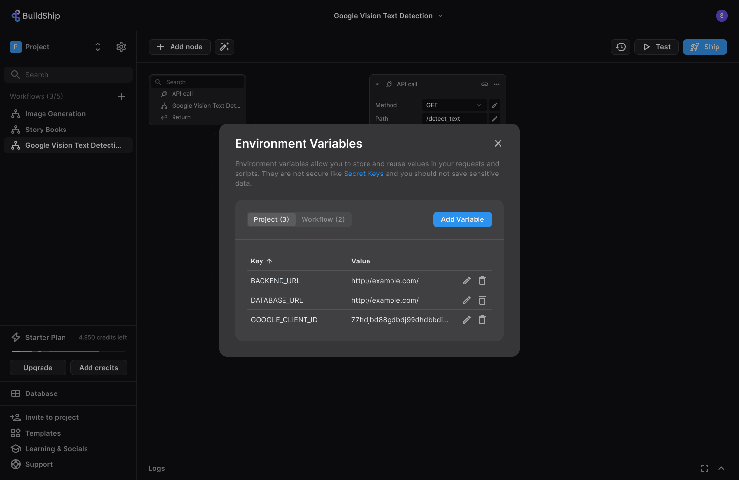Open the three-dot menu on the API call node
Image resolution: width=739 pixels, height=480 pixels.
point(497,84)
